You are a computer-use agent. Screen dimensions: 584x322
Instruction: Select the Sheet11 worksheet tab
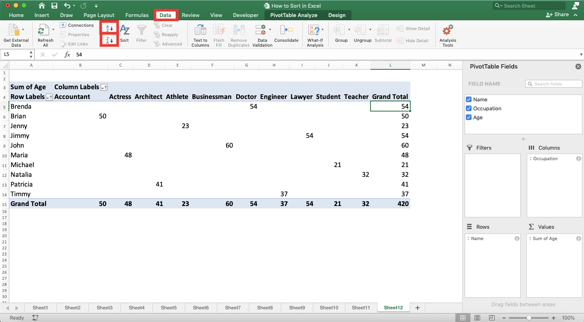tap(361, 308)
